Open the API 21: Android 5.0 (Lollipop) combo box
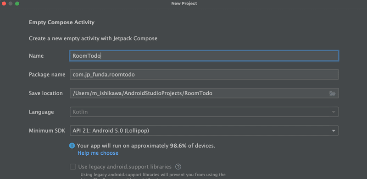The height and width of the screenshot is (179, 367). (204, 130)
